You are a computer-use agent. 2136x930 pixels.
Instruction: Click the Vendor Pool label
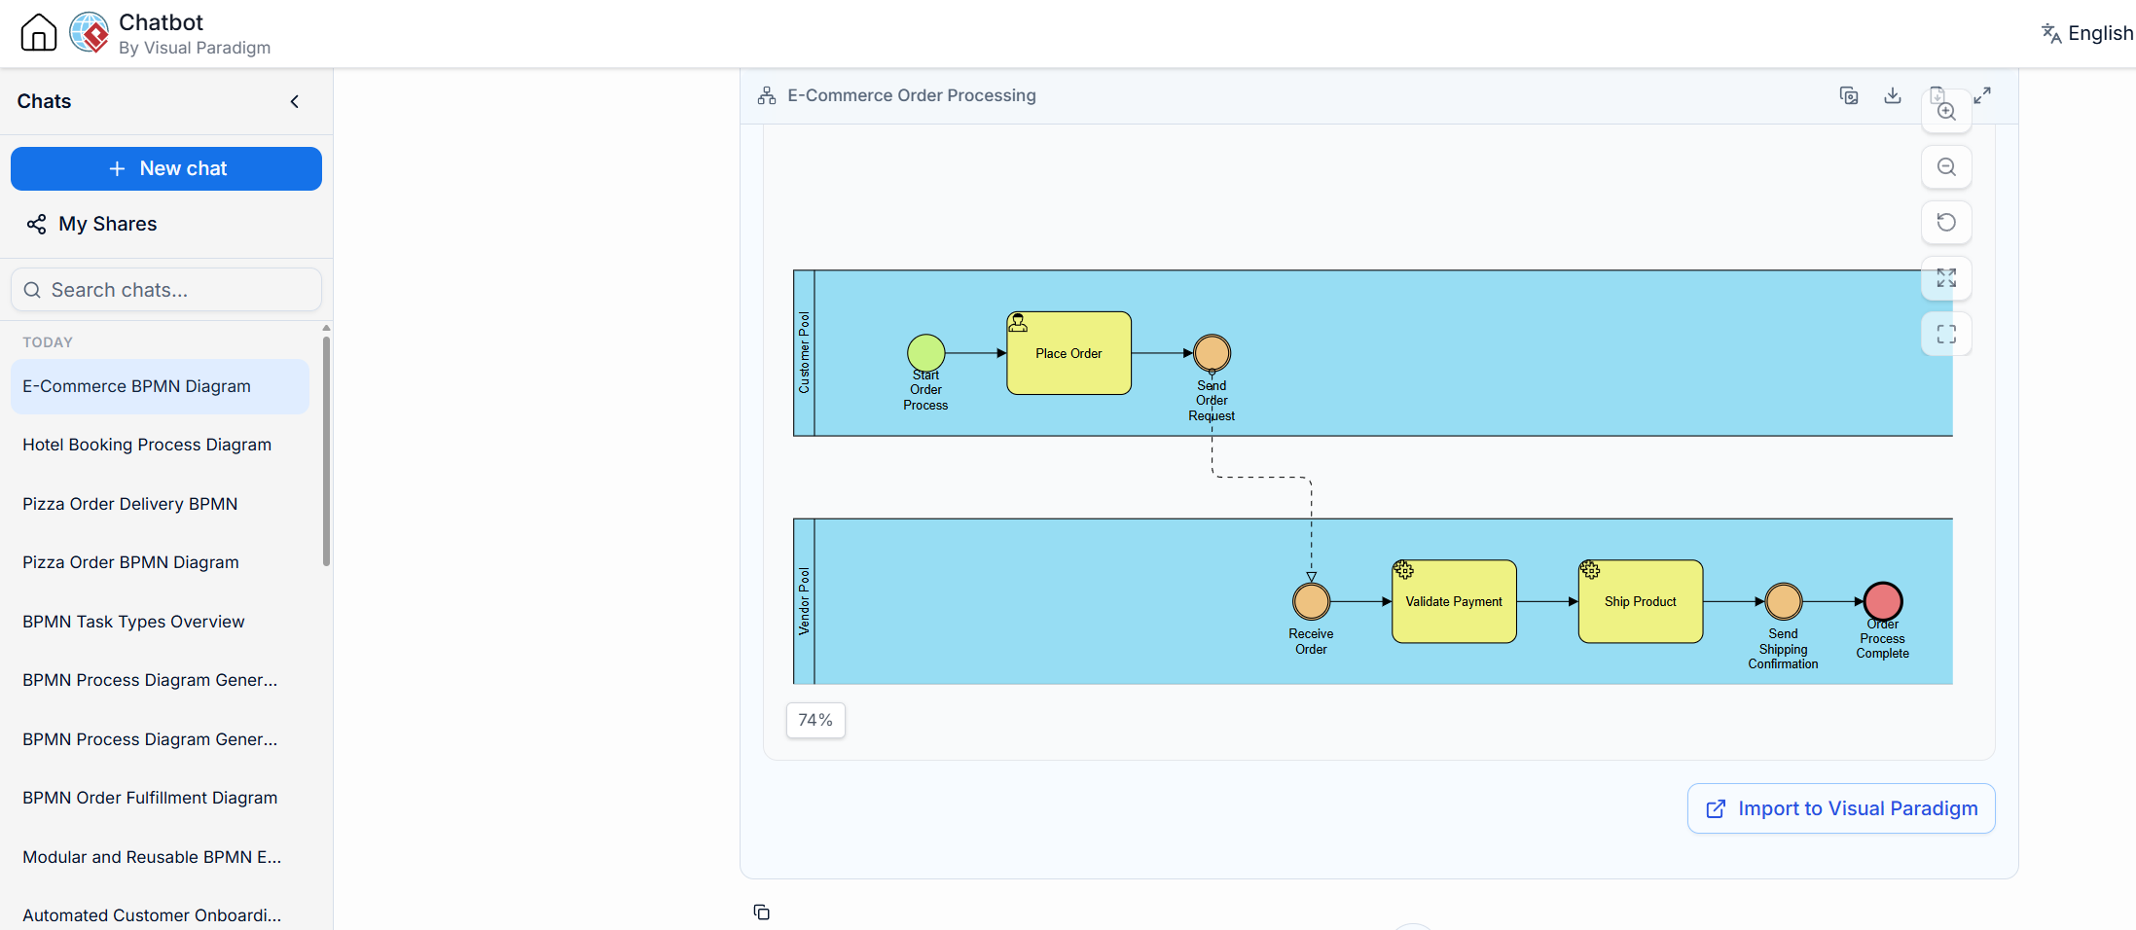[x=804, y=601]
